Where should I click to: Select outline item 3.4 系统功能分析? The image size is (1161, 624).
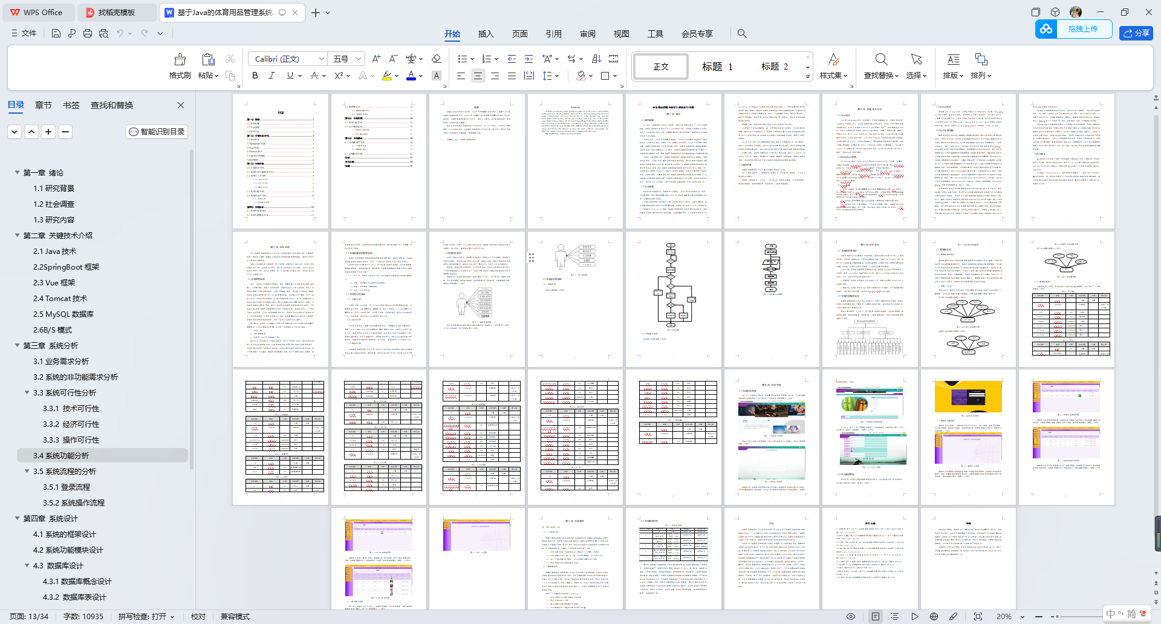102,455
